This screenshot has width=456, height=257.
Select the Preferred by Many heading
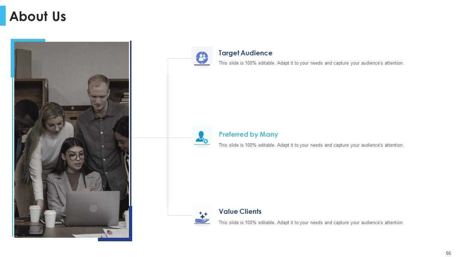point(248,135)
